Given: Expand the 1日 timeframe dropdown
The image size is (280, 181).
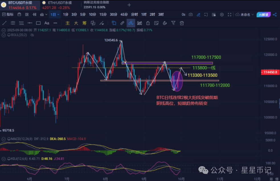Looking at the screenshot, I should coord(55,14).
